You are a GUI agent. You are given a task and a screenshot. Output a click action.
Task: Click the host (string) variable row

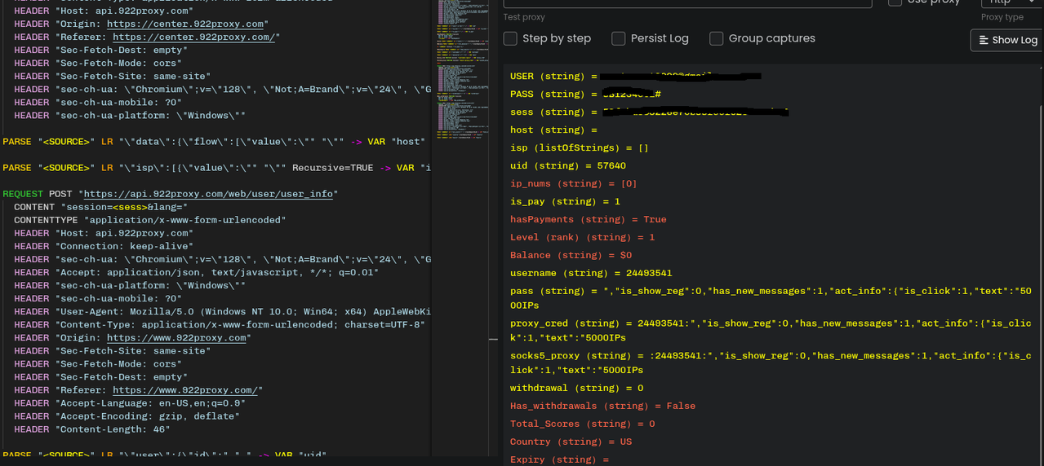click(554, 130)
